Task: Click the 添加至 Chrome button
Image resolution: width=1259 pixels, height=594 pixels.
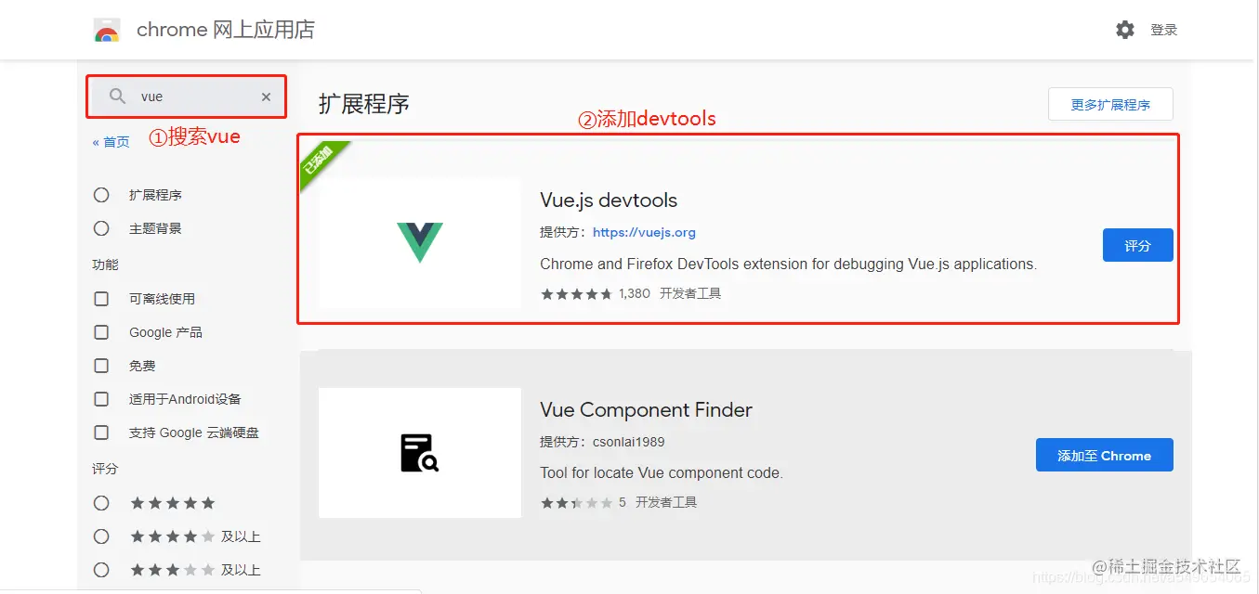Action: pyautogui.click(x=1104, y=456)
